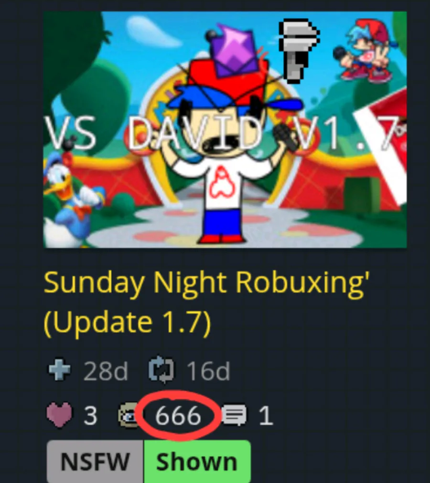Viewport: 430px width, 483px height.
Task: Click the gray NSFW label
Action: 95,462
